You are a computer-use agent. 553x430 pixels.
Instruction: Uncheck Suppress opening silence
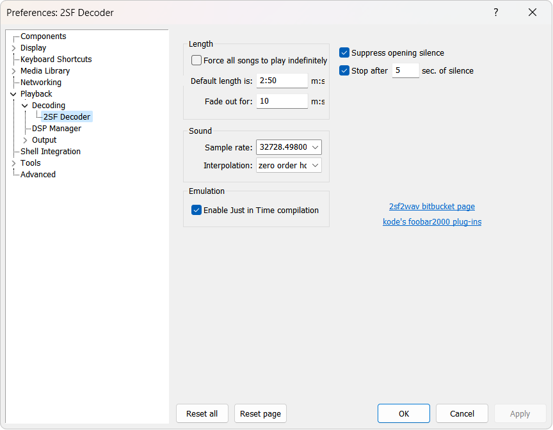pyautogui.click(x=344, y=53)
